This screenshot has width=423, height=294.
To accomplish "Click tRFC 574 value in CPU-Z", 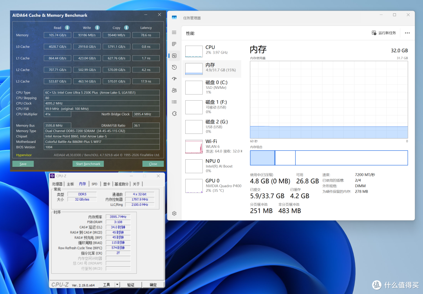I will pyautogui.click(x=118, y=247).
